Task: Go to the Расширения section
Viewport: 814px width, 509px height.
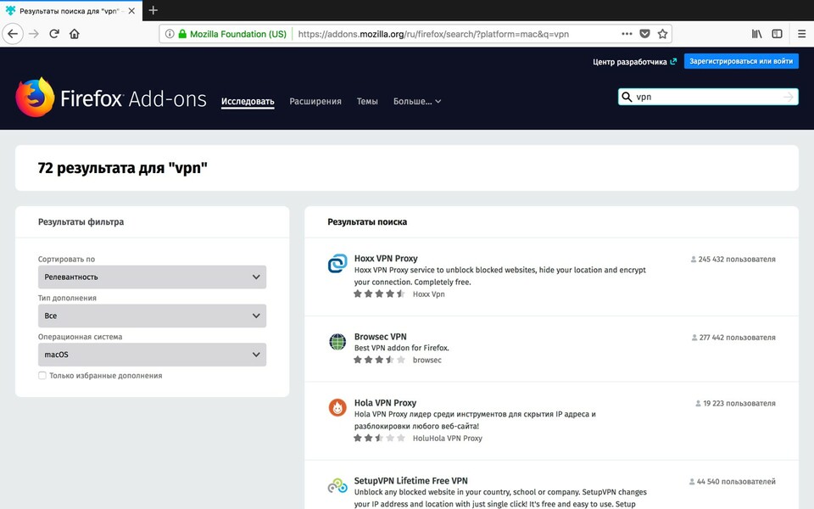Action: (315, 101)
